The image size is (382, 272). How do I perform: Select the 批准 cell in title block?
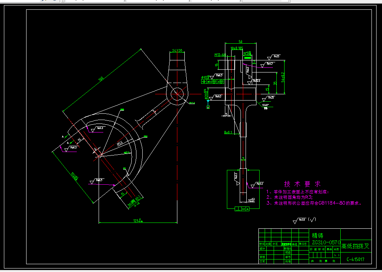point(288,261)
